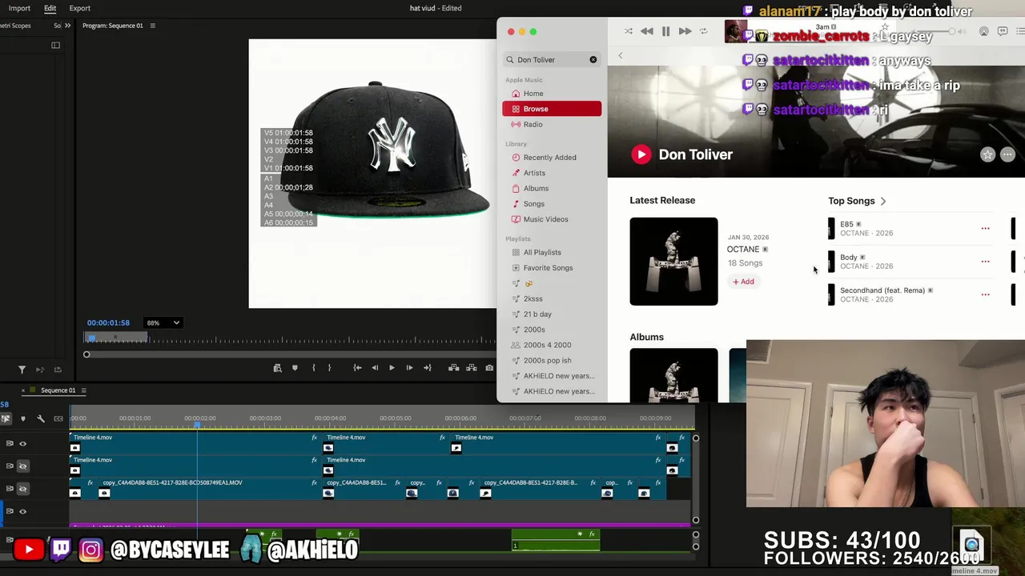Click the Mark Out bracket icon

point(329,368)
